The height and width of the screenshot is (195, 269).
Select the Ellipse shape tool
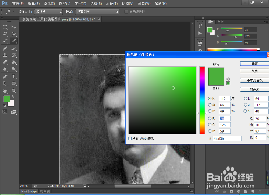(x=13, y=84)
